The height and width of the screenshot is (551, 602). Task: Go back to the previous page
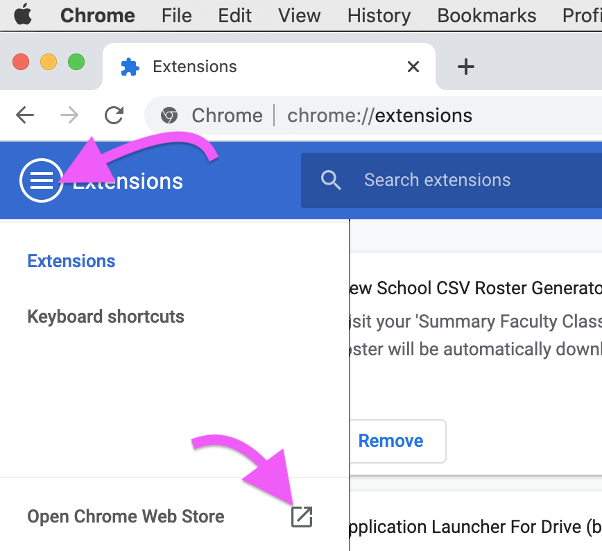point(25,115)
